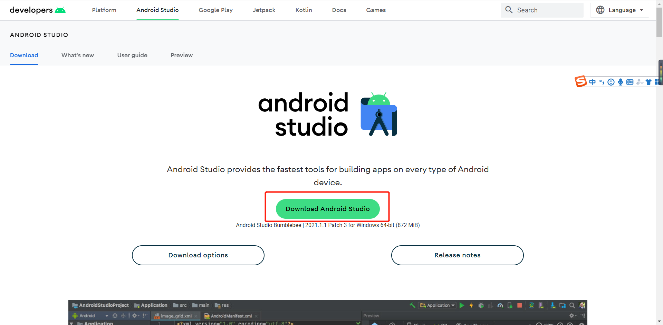Screen dimensions: 663x325
Task: Switch to the User guide tab
Action: pos(132,55)
